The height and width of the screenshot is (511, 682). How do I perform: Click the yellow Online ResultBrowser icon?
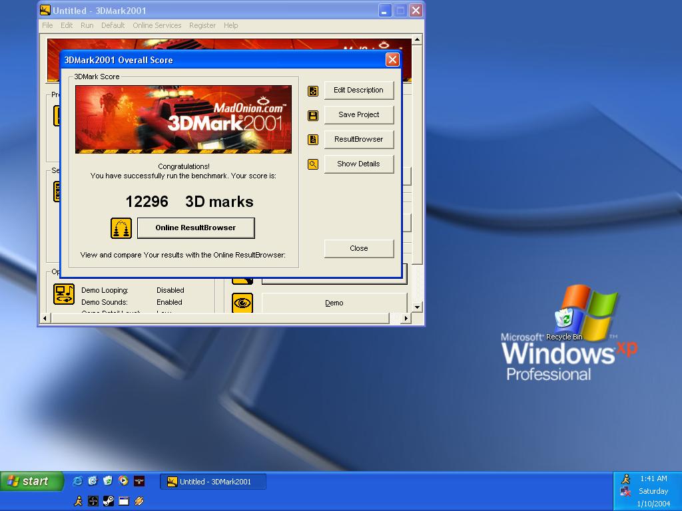click(121, 228)
